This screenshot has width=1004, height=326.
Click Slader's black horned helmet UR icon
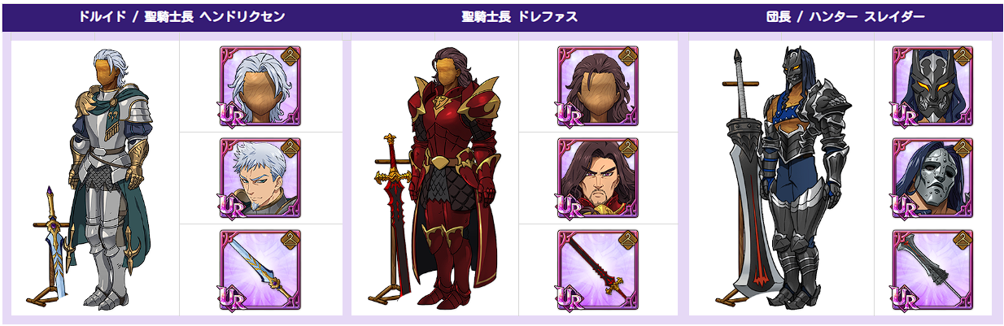coord(932,85)
